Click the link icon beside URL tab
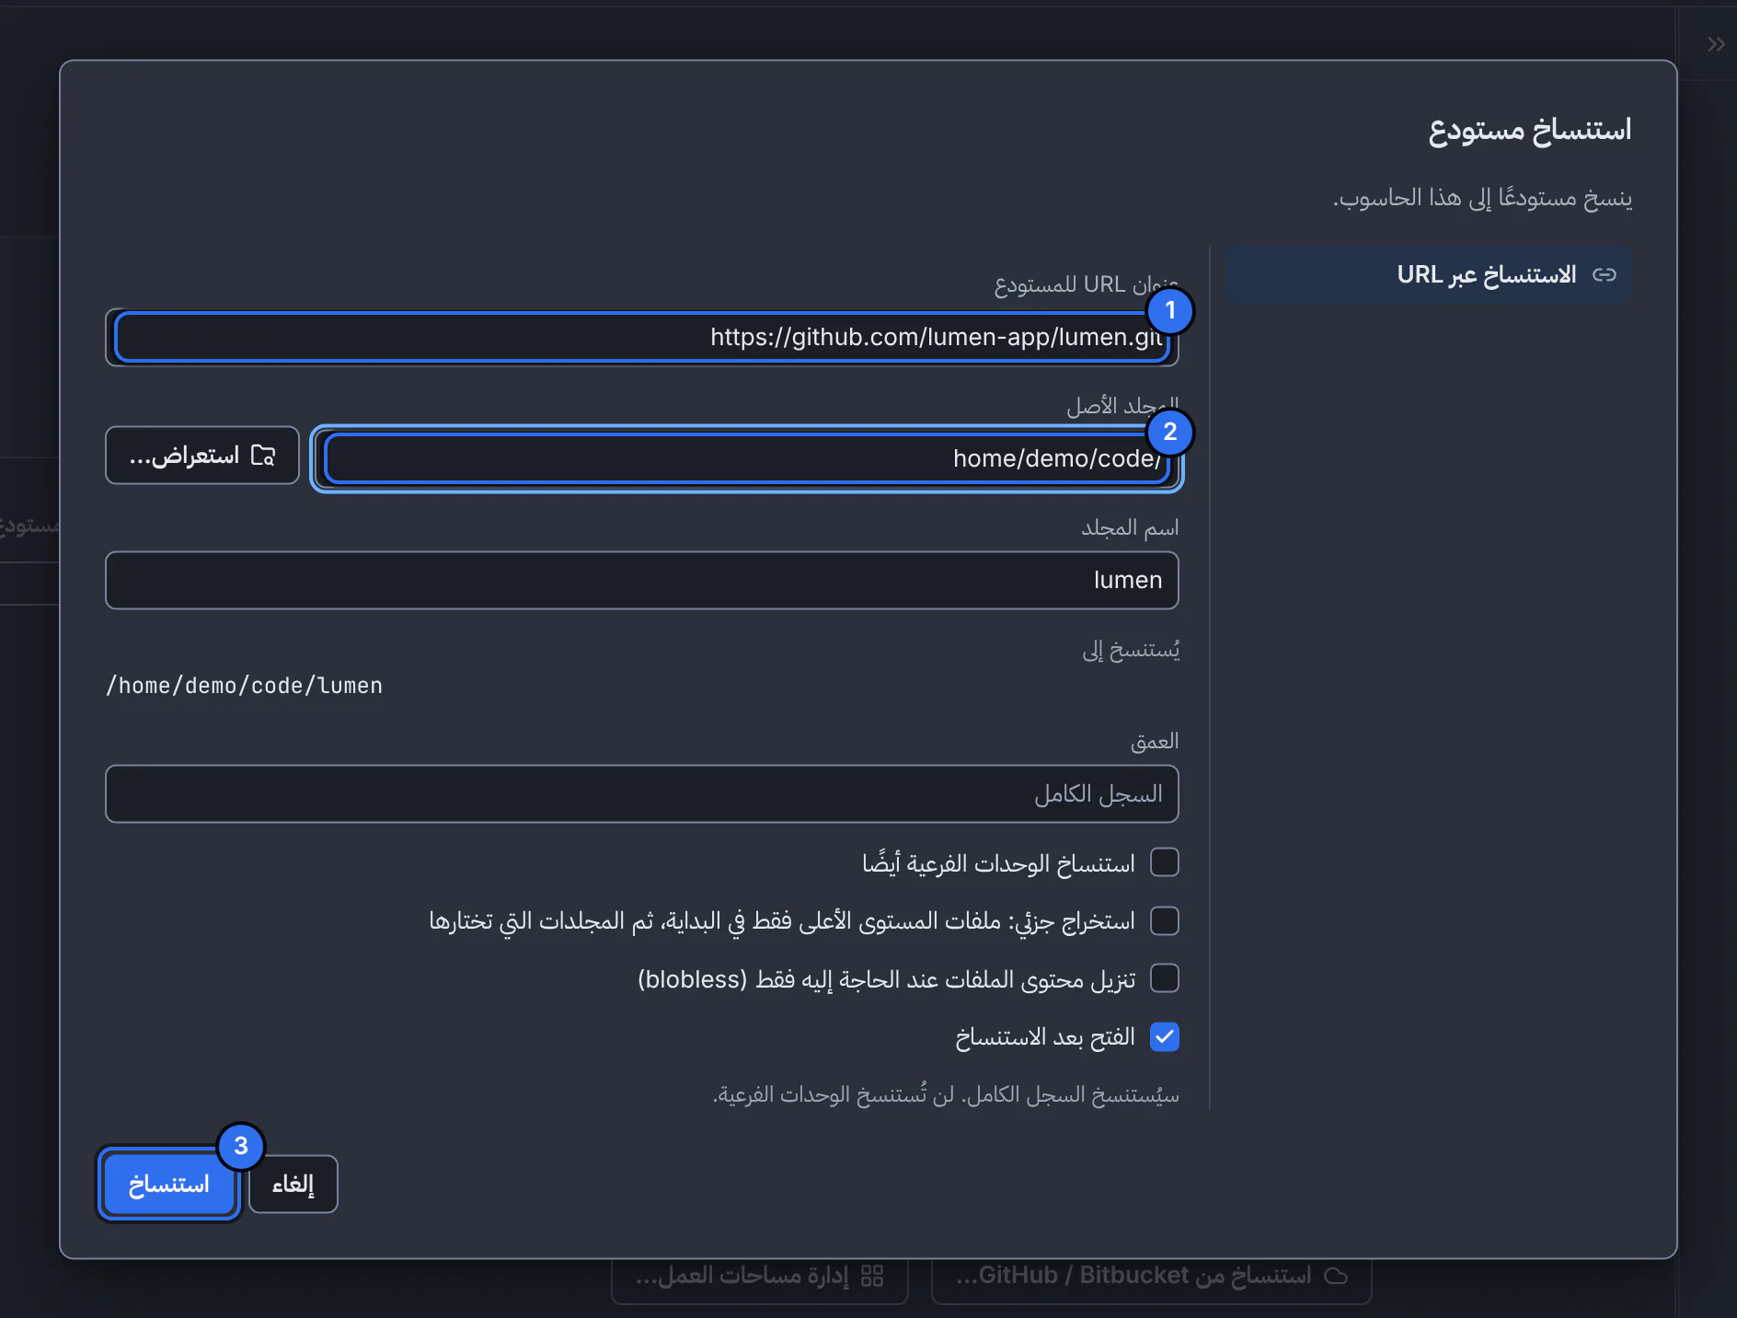This screenshot has height=1318, width=1737. 1605,275
